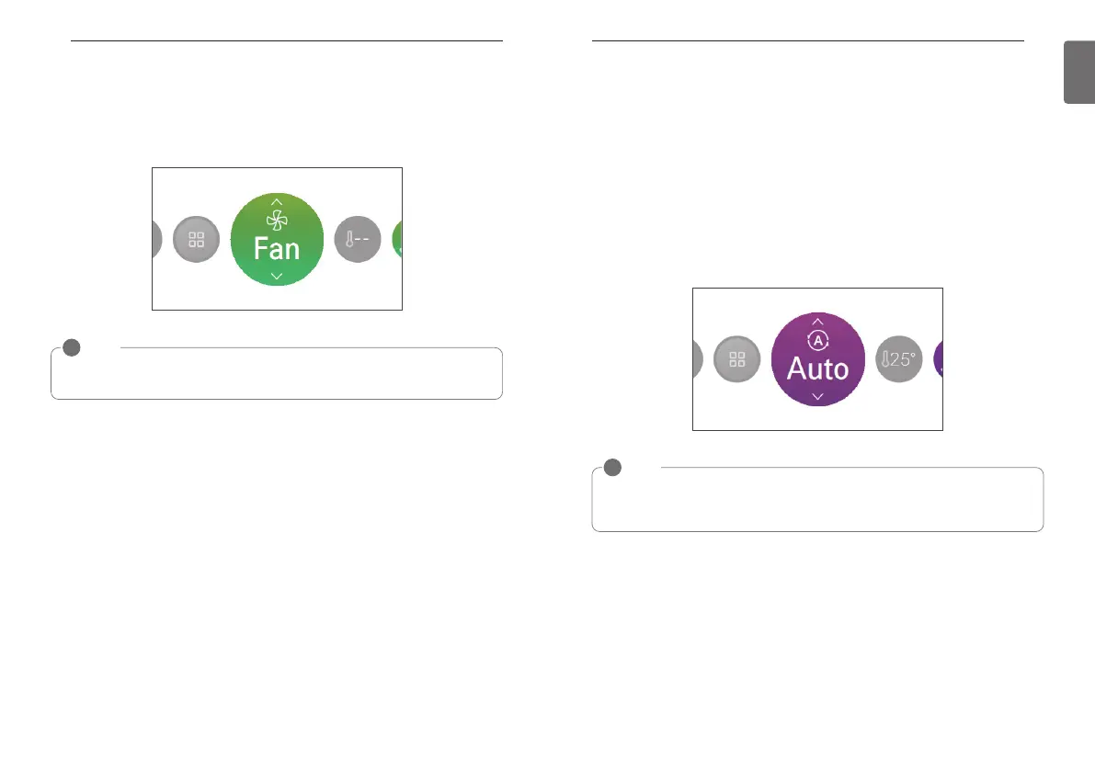Tap partial gray circle left of Fan screen
The width and height of the screenshot is (1095, 771).
[157, 240]
